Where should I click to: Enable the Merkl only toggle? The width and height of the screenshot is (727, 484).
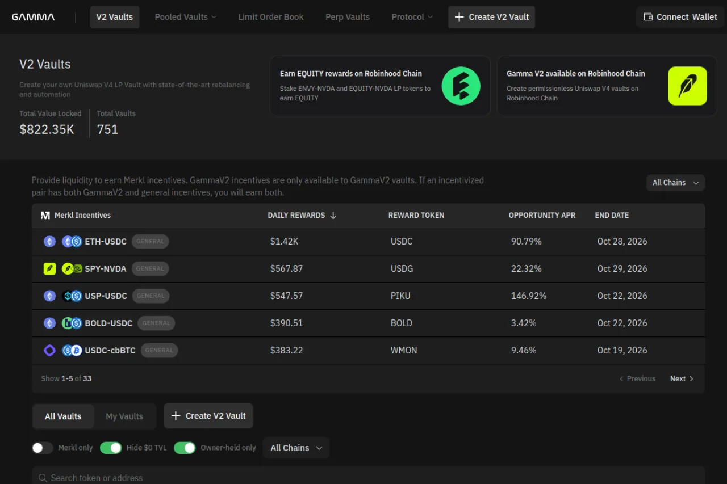pos(43,448)
